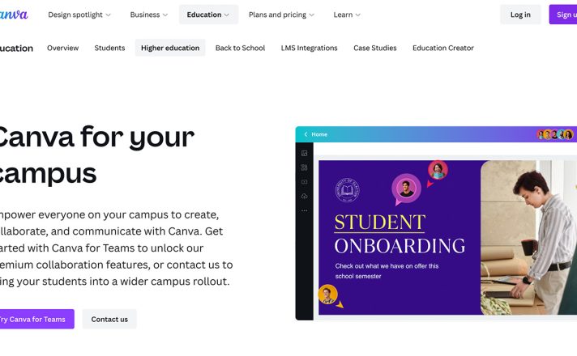
Task: Open the Education Creator tab
Action: (443, 48)
